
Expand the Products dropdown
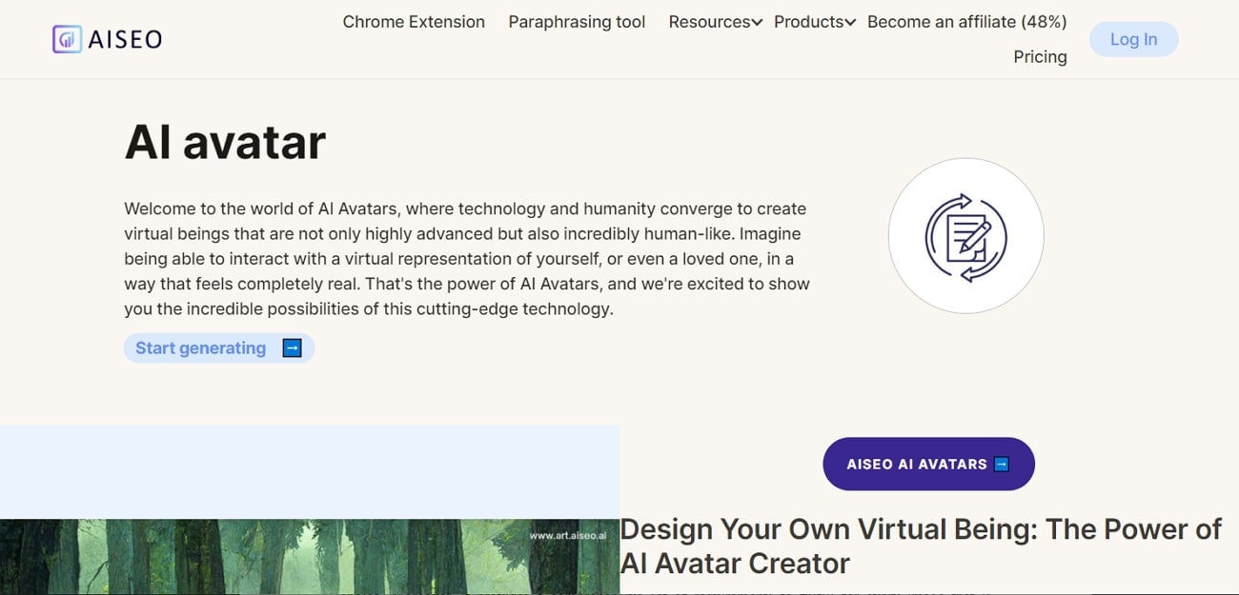point(851,21)
